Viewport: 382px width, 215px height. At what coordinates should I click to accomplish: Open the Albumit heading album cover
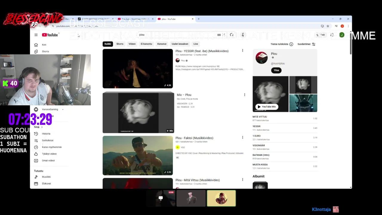pos(260,185)
